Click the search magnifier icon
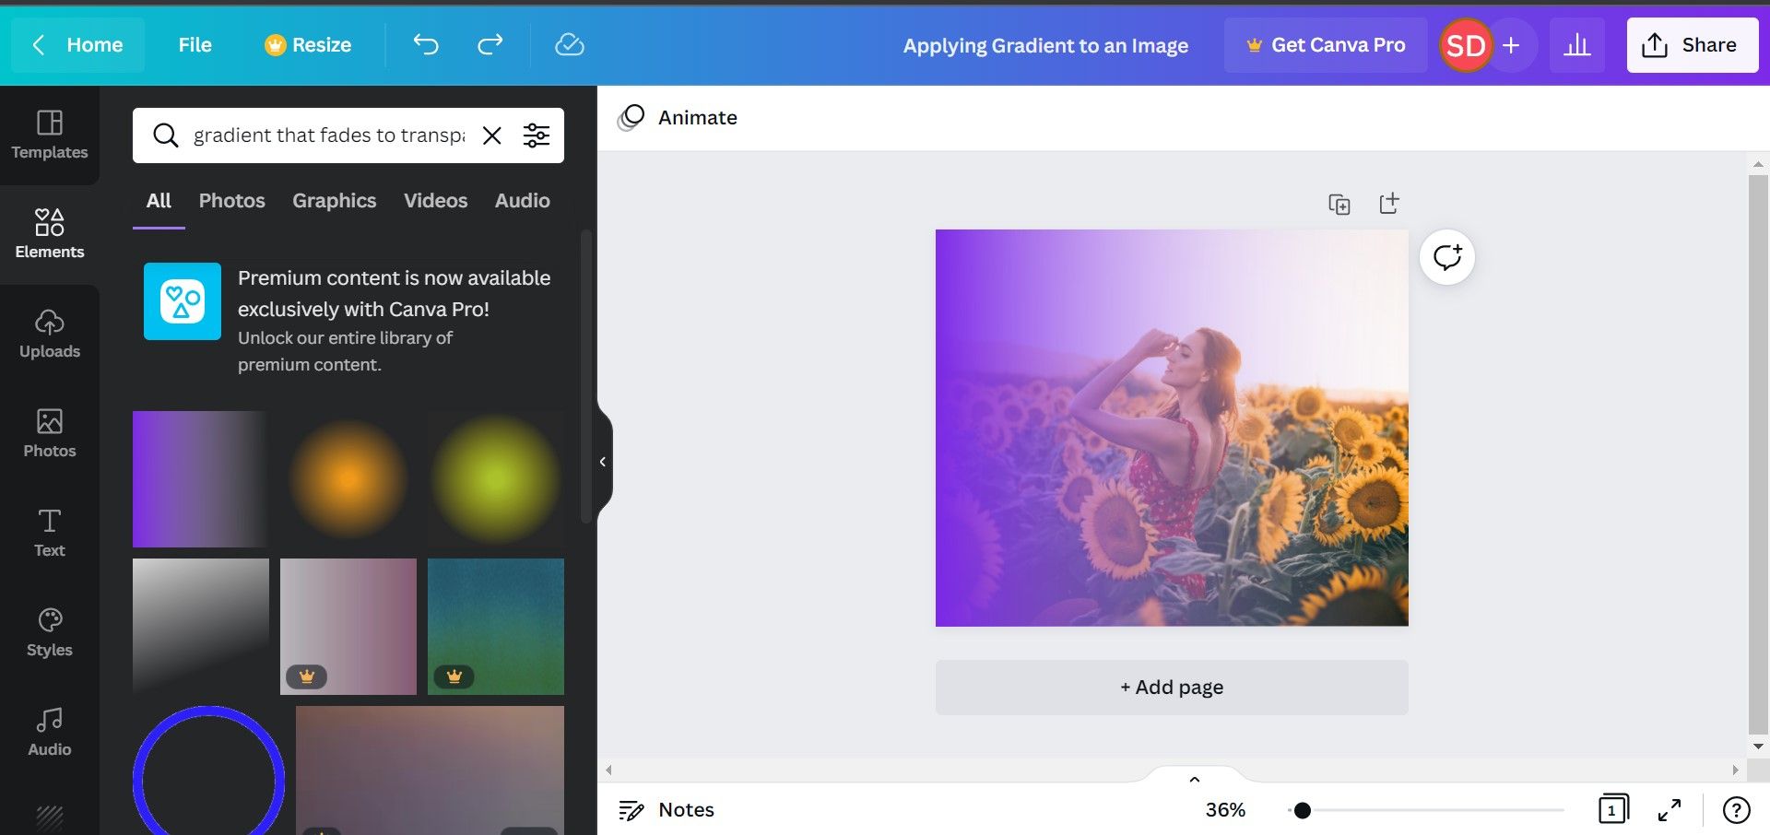Viewport: 1770px width, 835px height. (x=166, y=135)
